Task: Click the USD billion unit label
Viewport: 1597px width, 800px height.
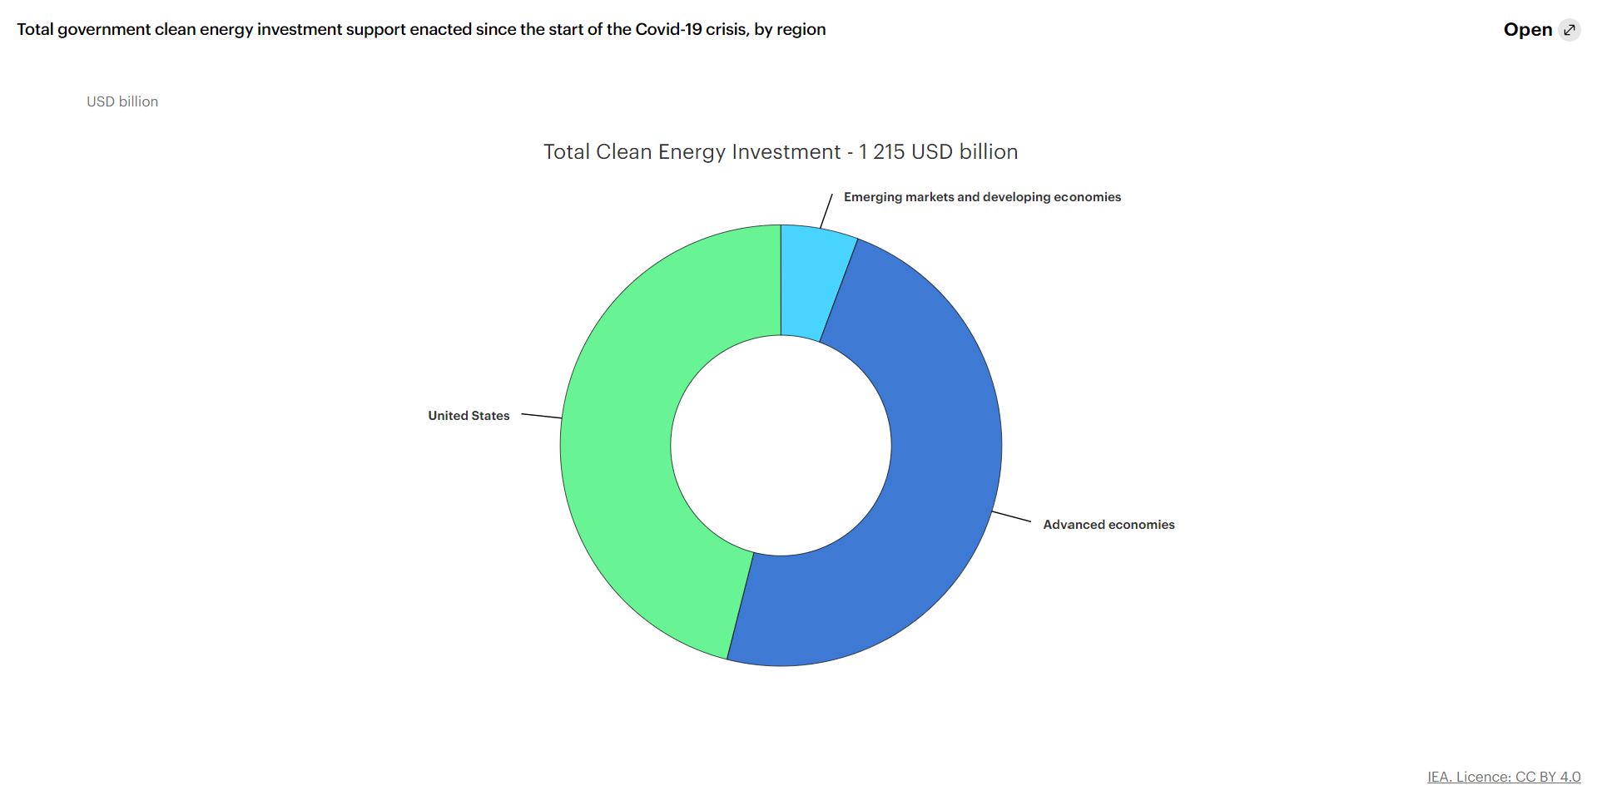Action: 122,101
